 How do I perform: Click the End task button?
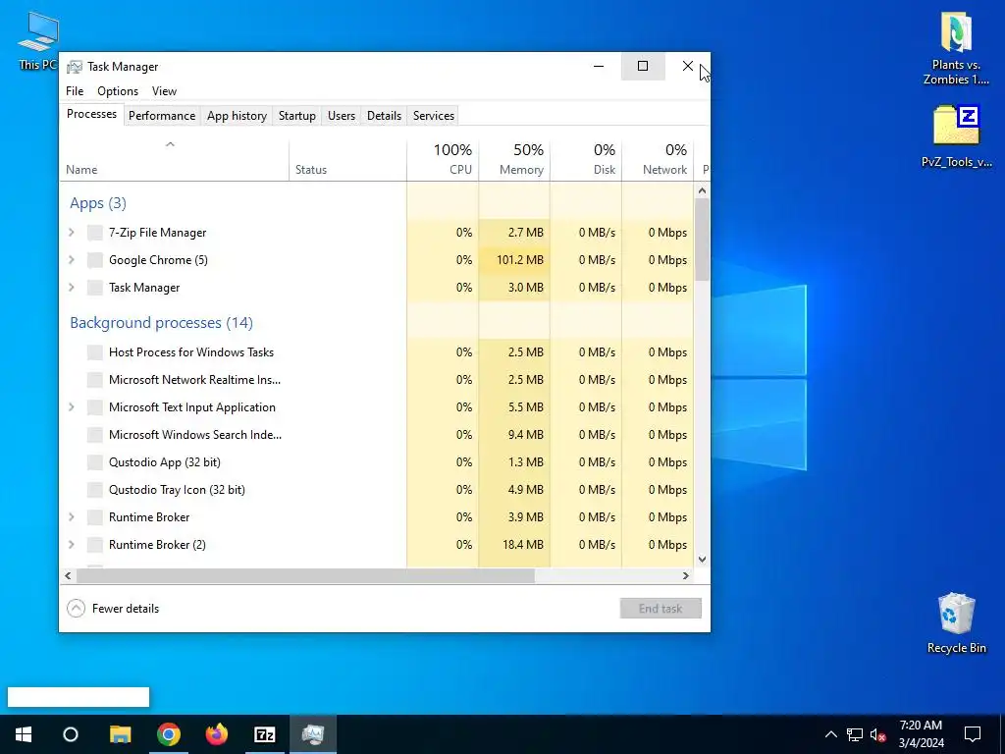tap(661, 609)
